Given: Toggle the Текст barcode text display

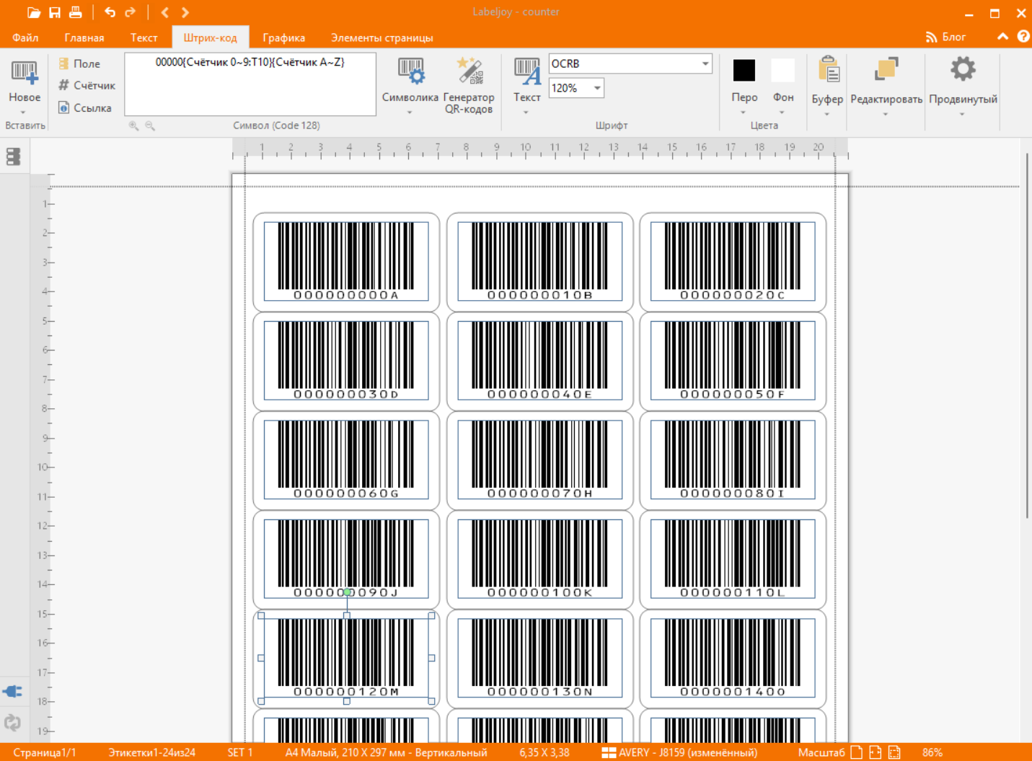Looking at the screenshot, I should click(x=526, y=73).
